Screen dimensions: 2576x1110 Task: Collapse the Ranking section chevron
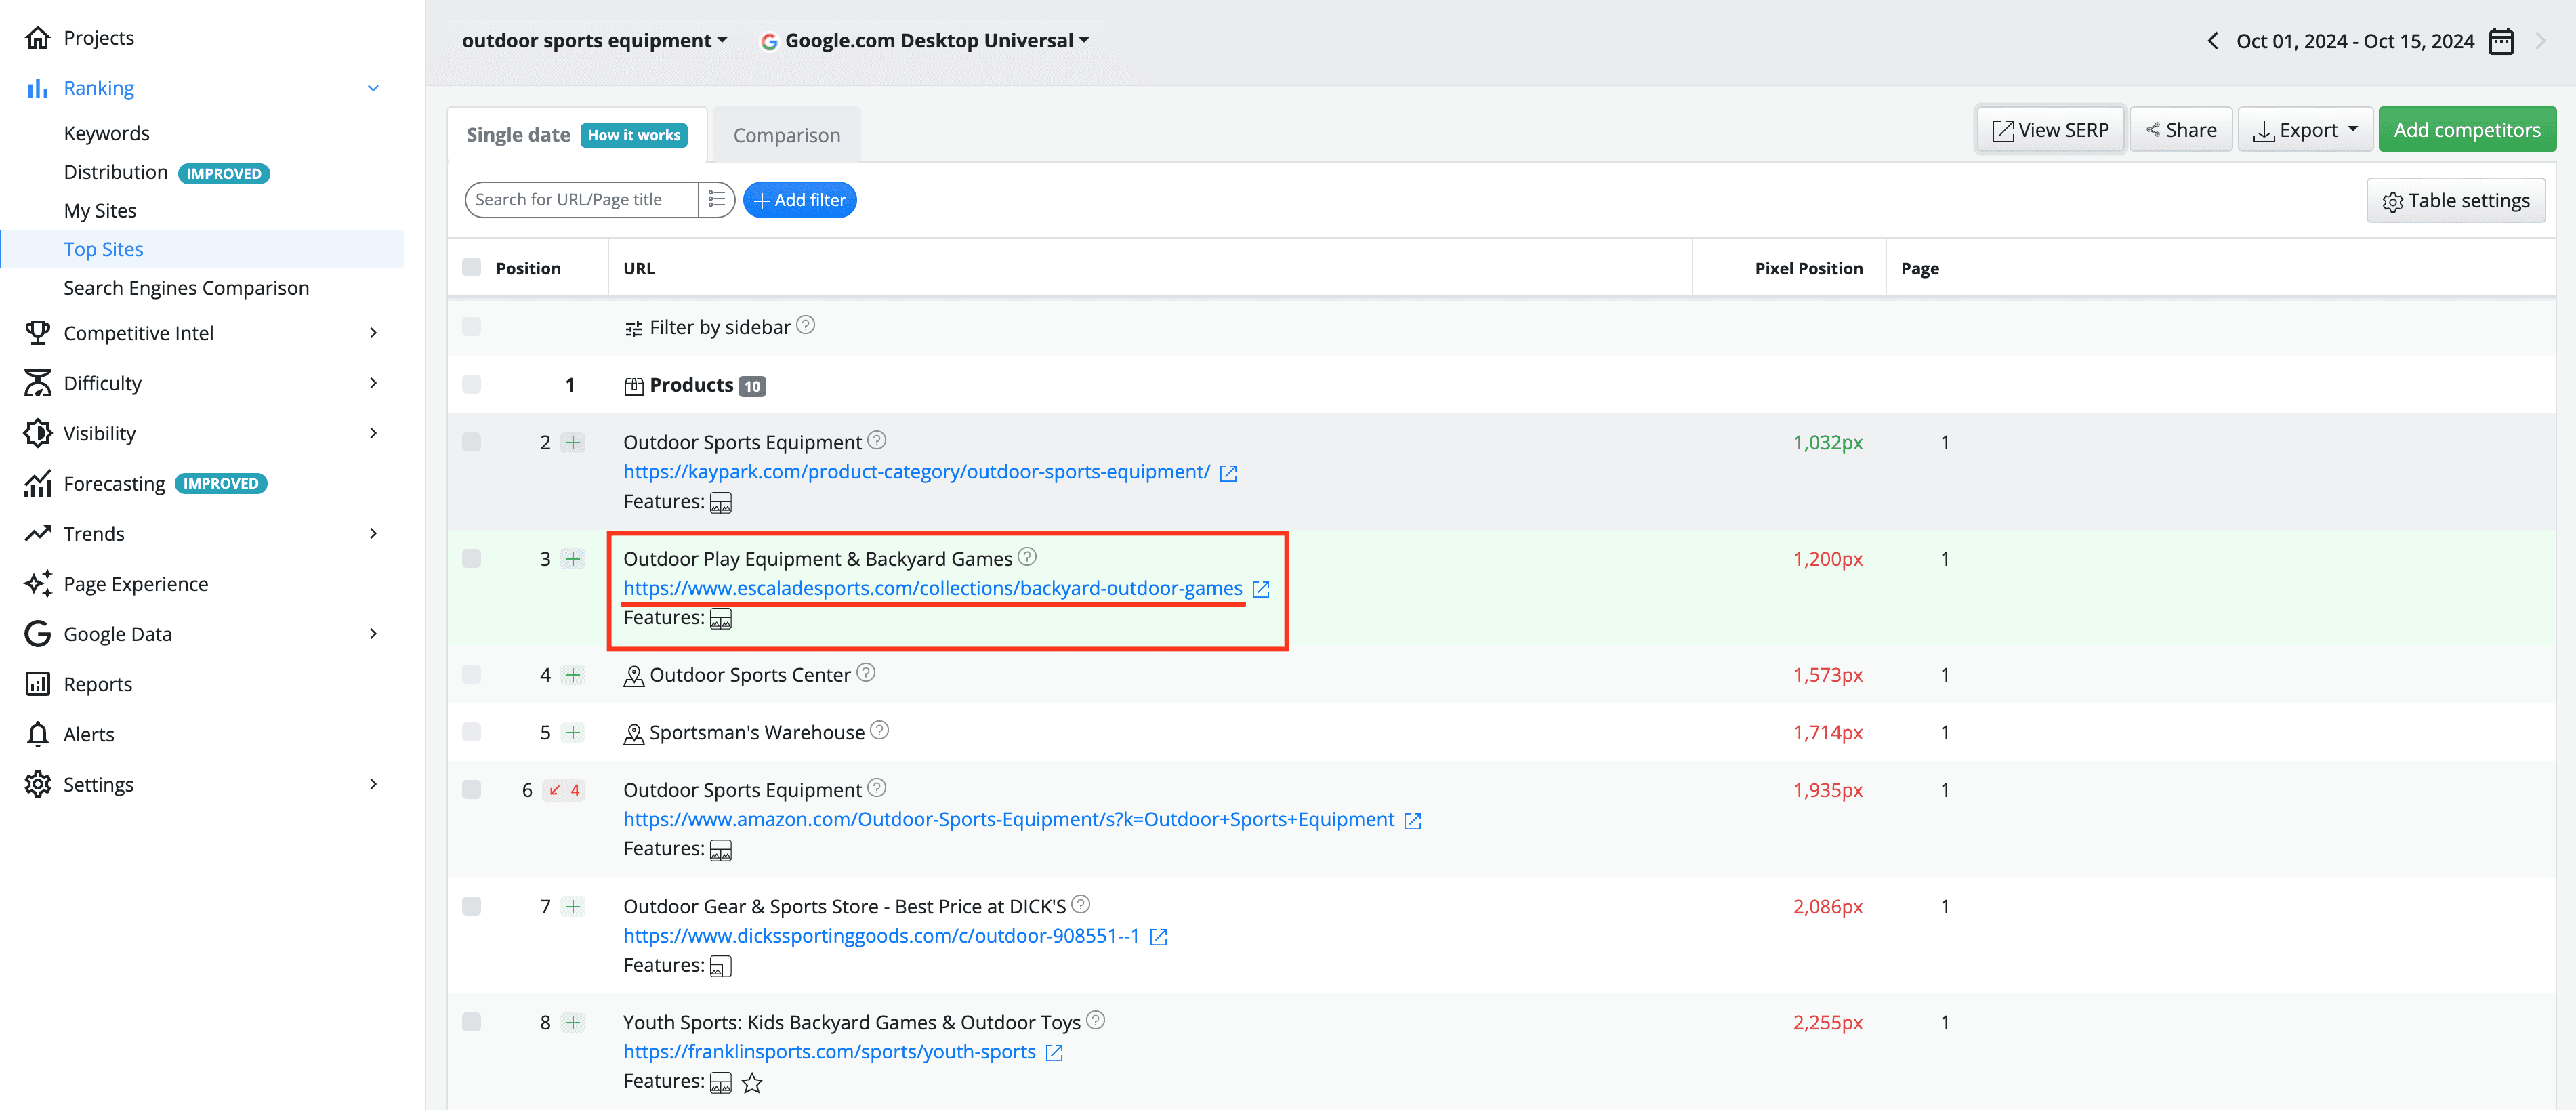coord(373,88)
